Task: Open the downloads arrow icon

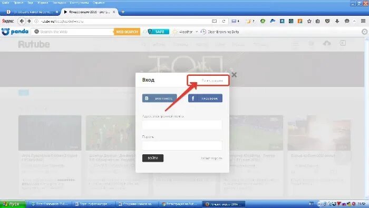Action: [x=337, y=21]
